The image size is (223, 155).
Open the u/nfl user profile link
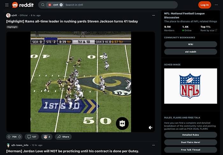tap(14, 15)
